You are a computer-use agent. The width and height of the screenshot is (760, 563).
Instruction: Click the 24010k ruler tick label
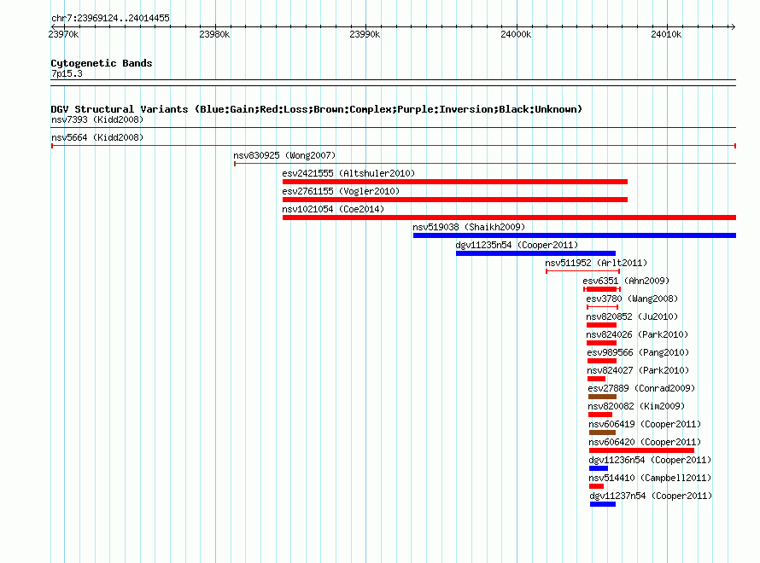click(666, 34)
